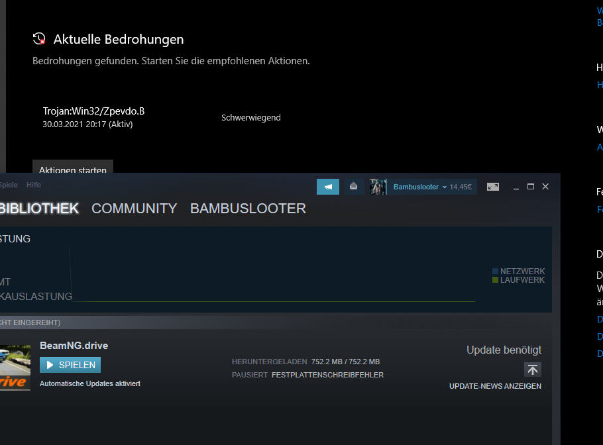Click the 752.2 MB / 752.2 MB download value

[x=345, y=362]
